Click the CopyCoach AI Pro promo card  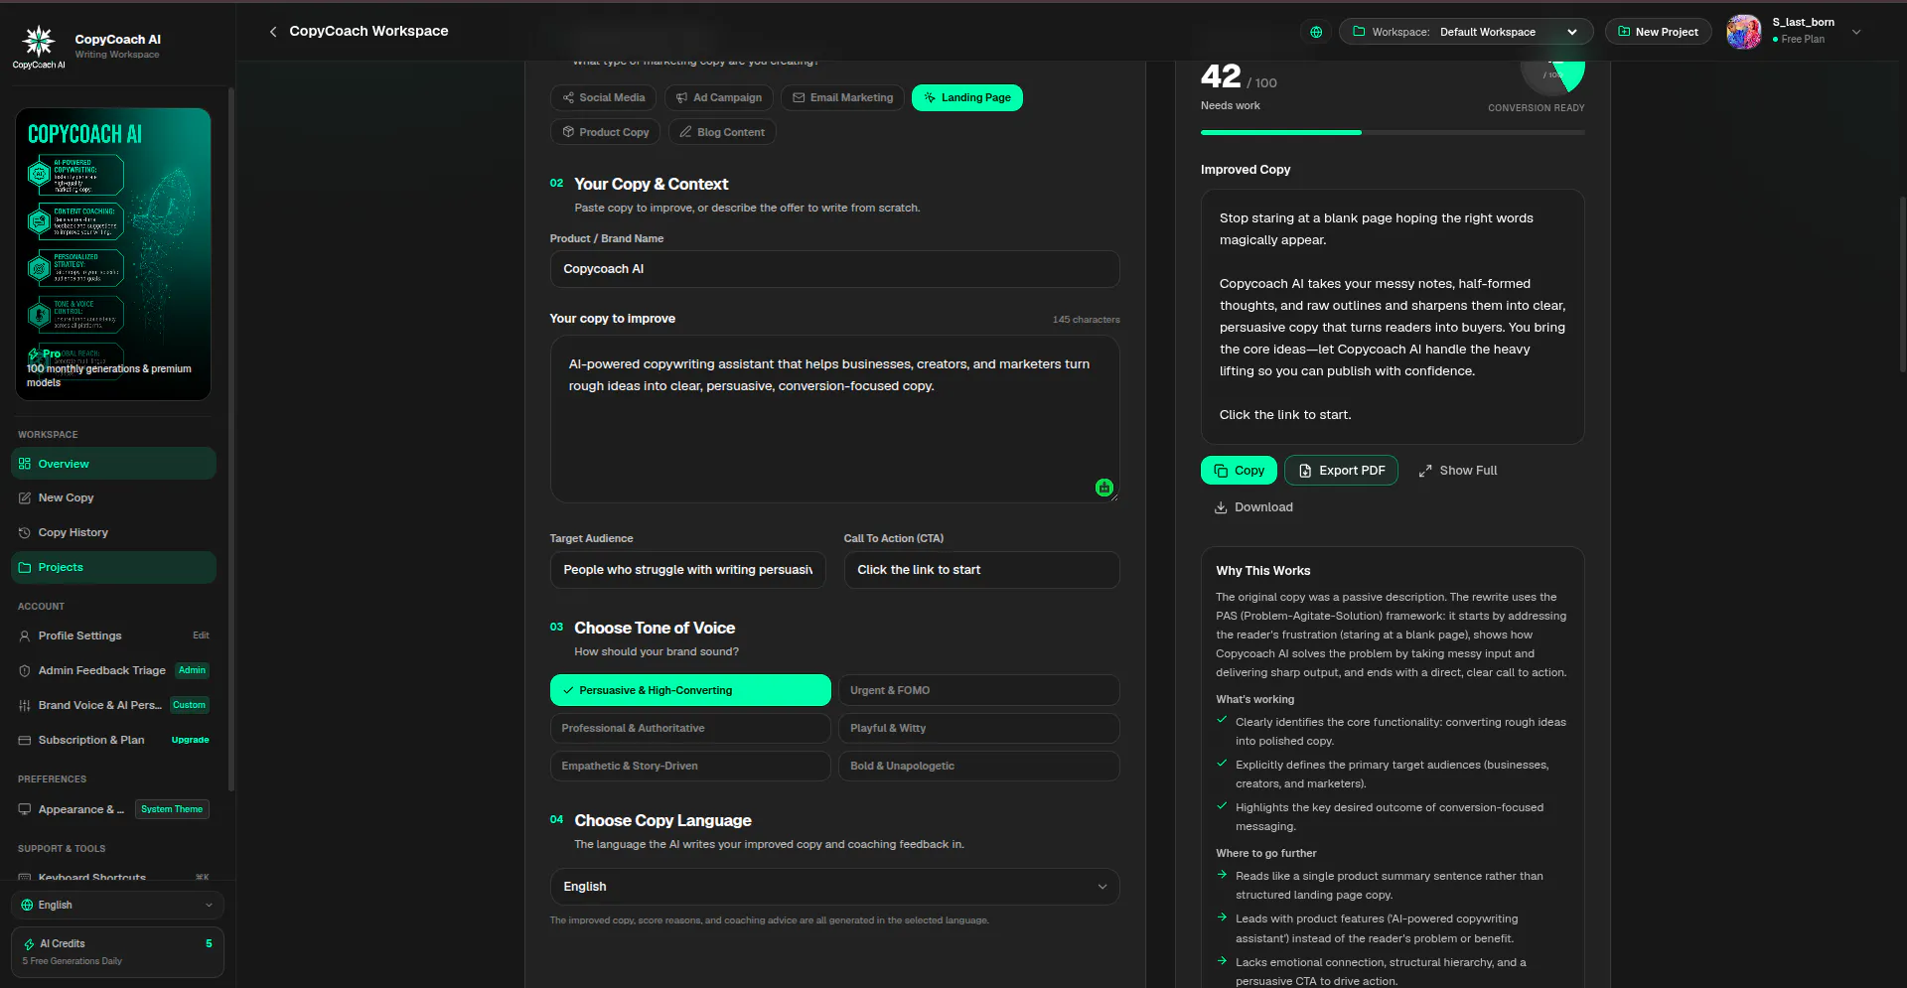(x=113, y=254)
